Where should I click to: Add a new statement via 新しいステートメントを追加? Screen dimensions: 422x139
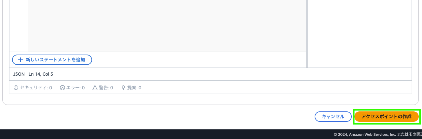(52, 60)
